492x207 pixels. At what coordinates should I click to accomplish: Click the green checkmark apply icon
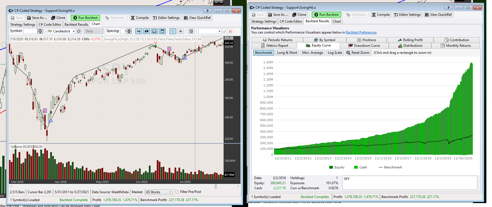point(224,31)
